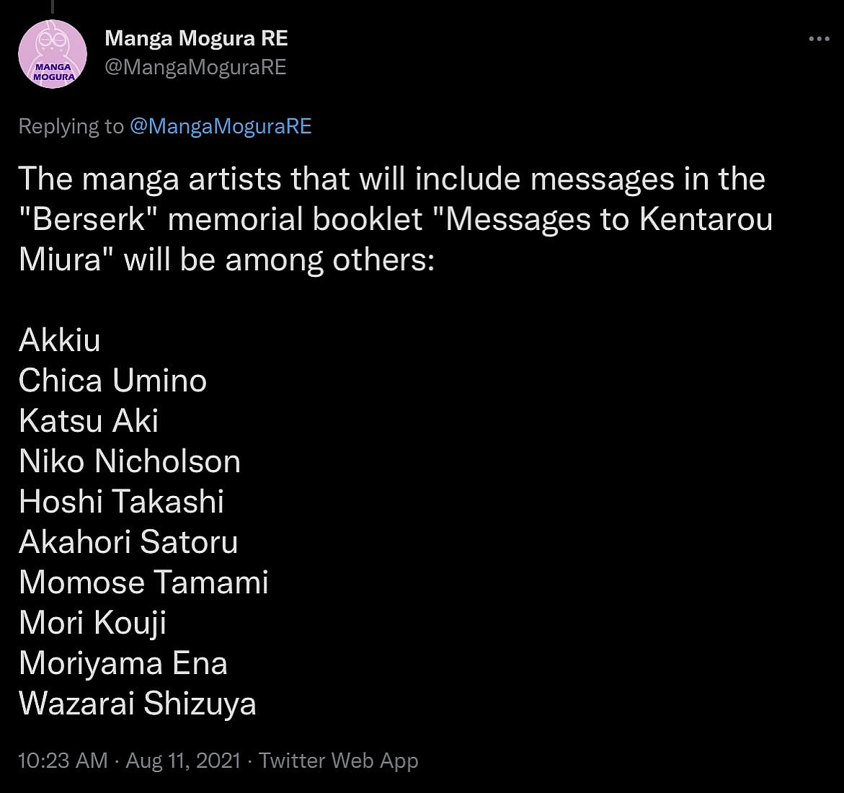Open the 10:23 AM Aug 11, 2021 timestamp
Screen dimensions: 844x793
[x=129, y=761]
